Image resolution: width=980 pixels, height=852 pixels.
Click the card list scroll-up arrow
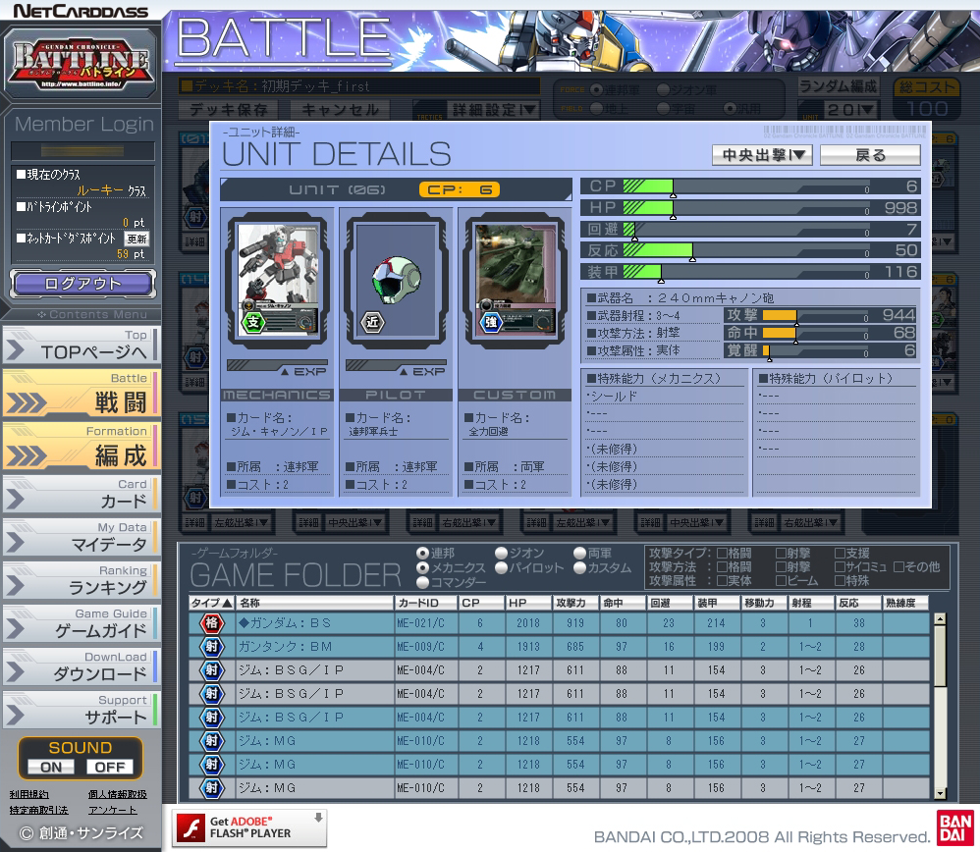940,619
